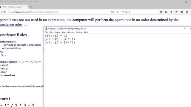Select the Python 3 Processing browser tab
191x107 pixels.
12,7
